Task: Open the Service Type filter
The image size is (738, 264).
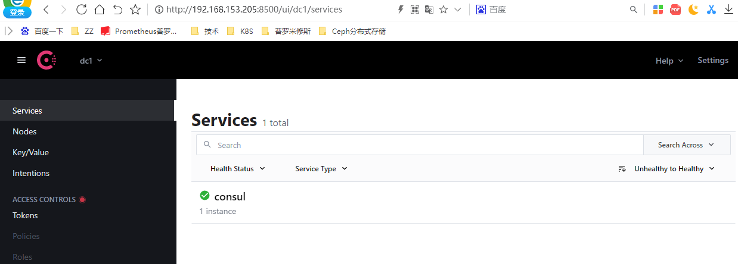Action: (x=321, y=169)
